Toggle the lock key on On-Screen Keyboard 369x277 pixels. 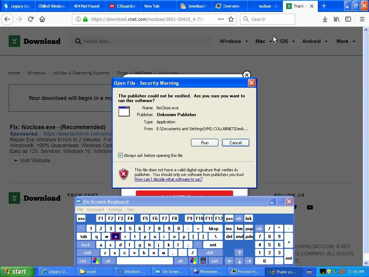(86, 245)
